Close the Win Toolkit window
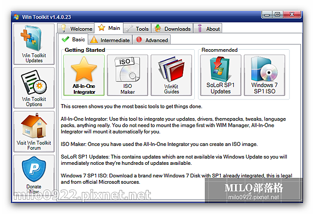Viewport: 314px width, 214px height. point(292,15)
